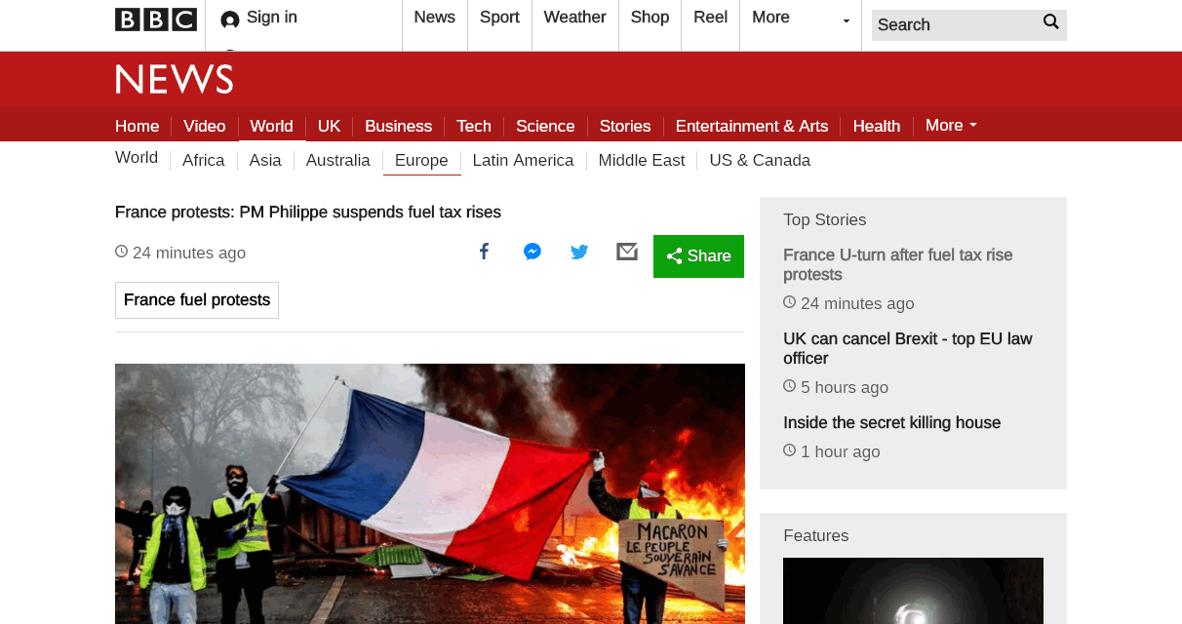Select Business in news navigation
This screenshot has width=1182, height=624.
[x=399, y=126]
